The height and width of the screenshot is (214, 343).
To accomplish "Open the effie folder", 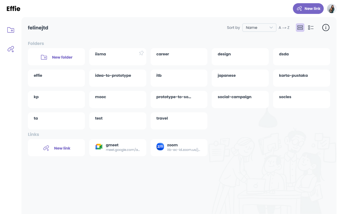I will point(56,78).
